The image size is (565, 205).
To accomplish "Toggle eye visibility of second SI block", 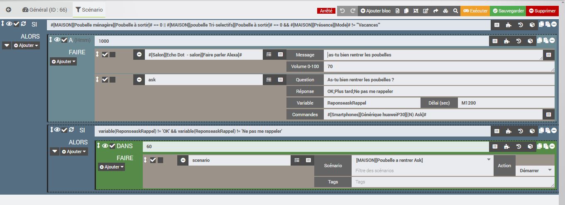I will (57, 130).
